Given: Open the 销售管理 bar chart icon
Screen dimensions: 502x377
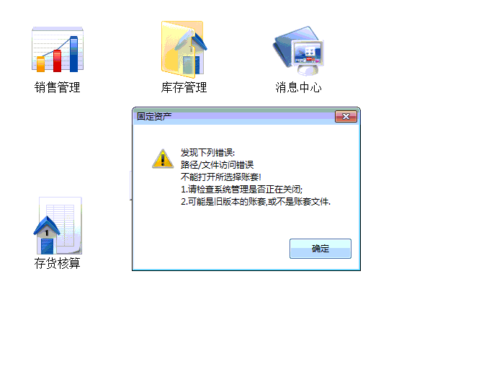Looking at the screenshot, I should (58, 49).
